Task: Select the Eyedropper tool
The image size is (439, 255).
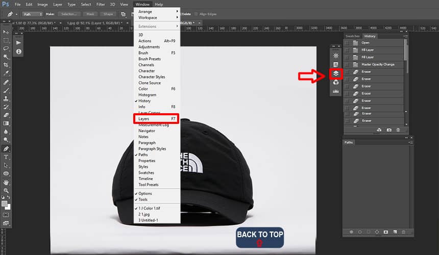Action: [x=6, y=73]
